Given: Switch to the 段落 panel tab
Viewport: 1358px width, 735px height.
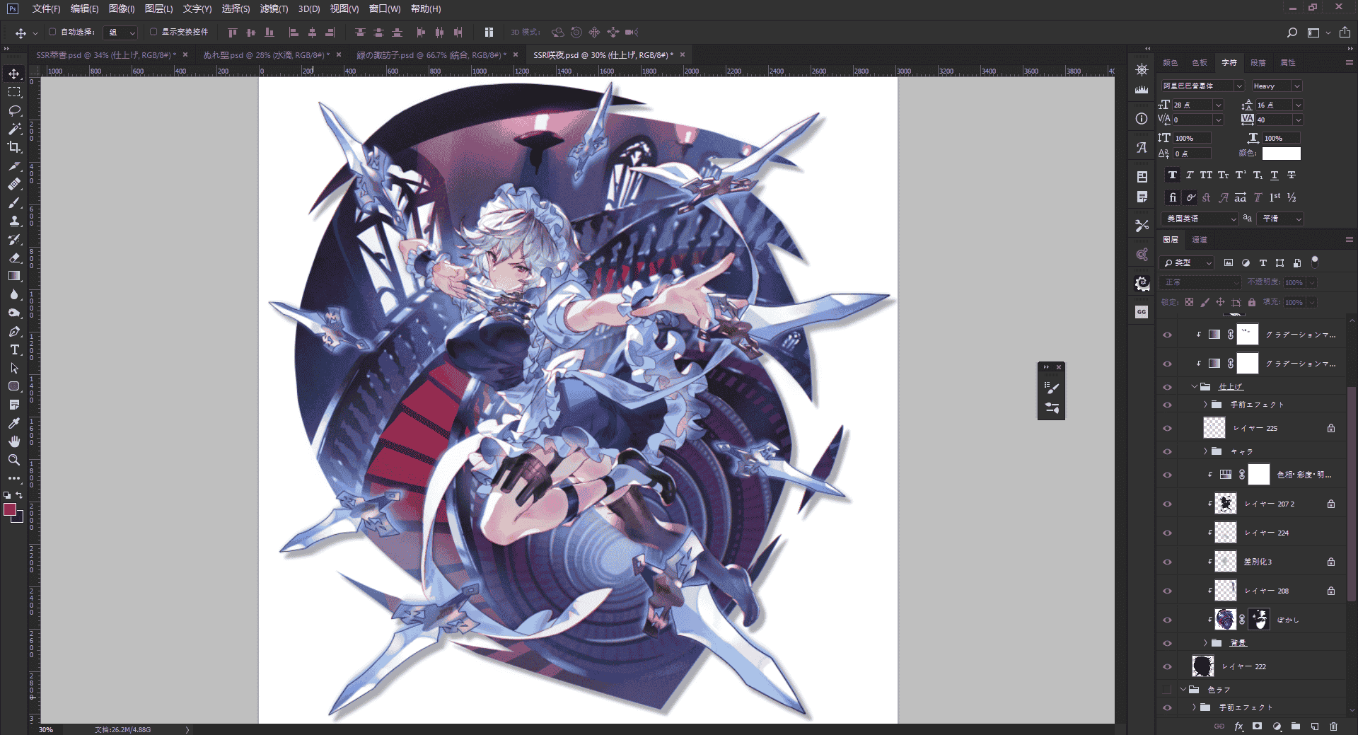Looking at the screenshot, I should 1258,63.
